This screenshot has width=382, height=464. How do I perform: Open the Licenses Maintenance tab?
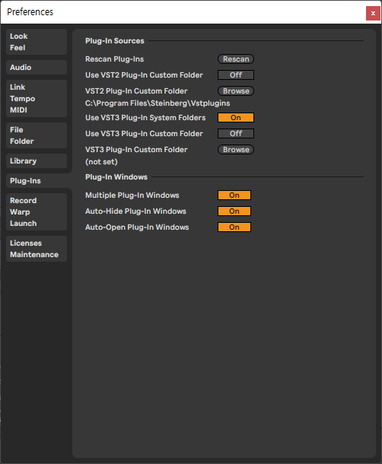(x=37, y=249)
